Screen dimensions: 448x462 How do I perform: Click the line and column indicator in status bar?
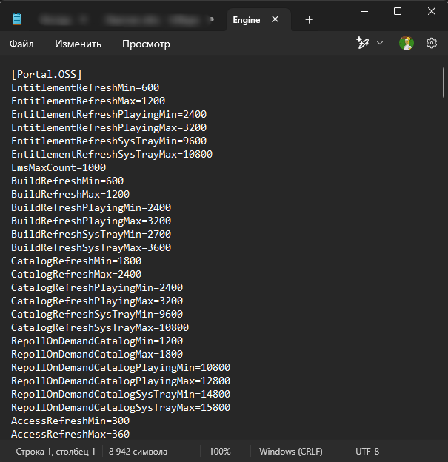pos(56,451)
